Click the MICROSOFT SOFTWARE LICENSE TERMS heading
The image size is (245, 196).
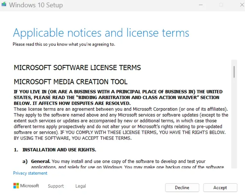coord(77,67)
